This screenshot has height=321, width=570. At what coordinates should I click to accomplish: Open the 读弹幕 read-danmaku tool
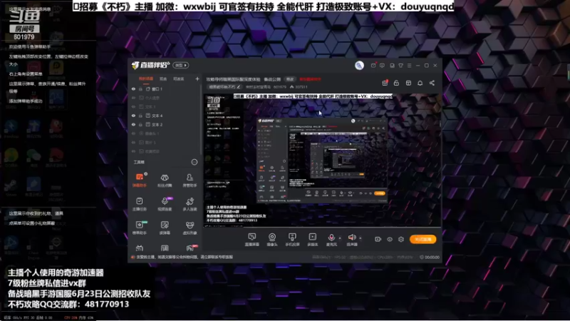165,228
